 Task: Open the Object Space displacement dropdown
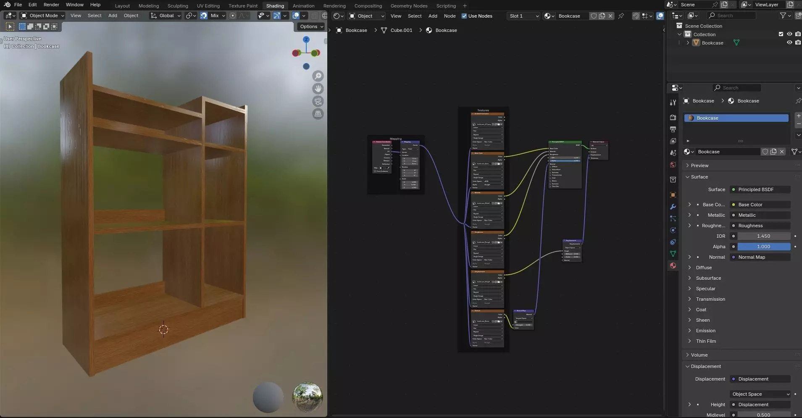click(760, 394)
